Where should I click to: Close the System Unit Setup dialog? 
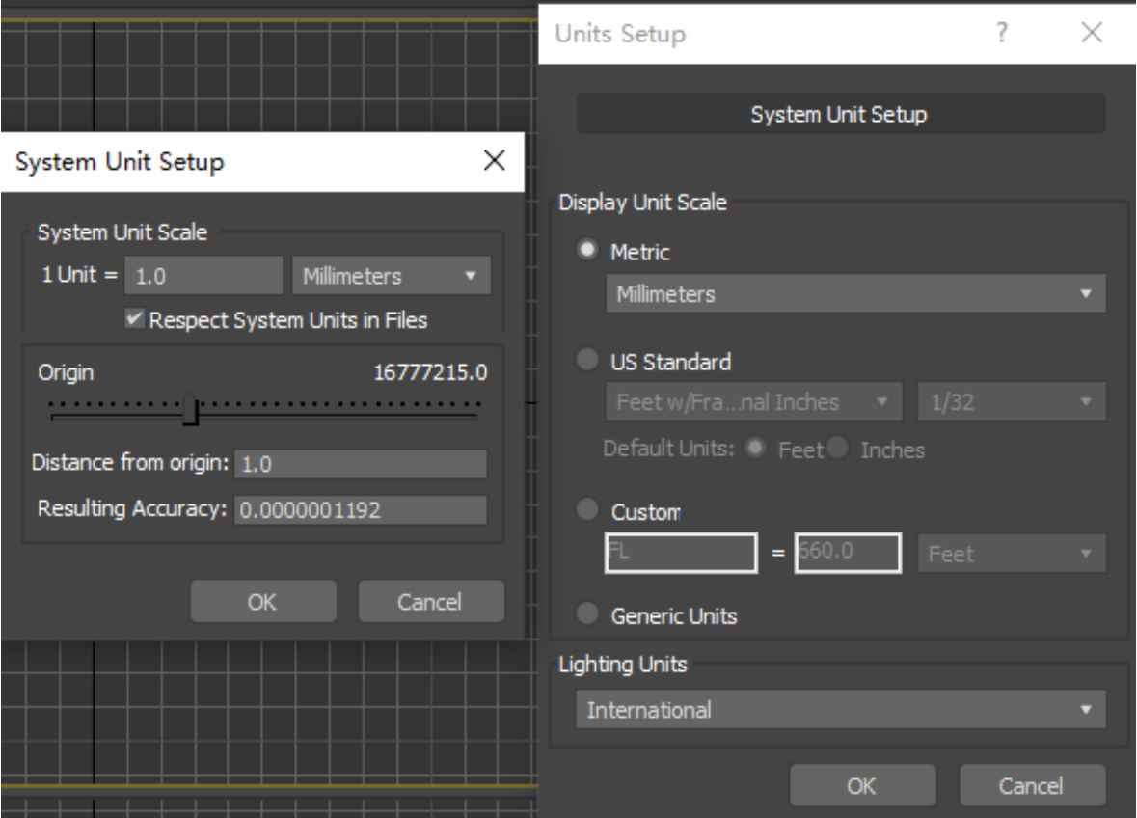494,161
